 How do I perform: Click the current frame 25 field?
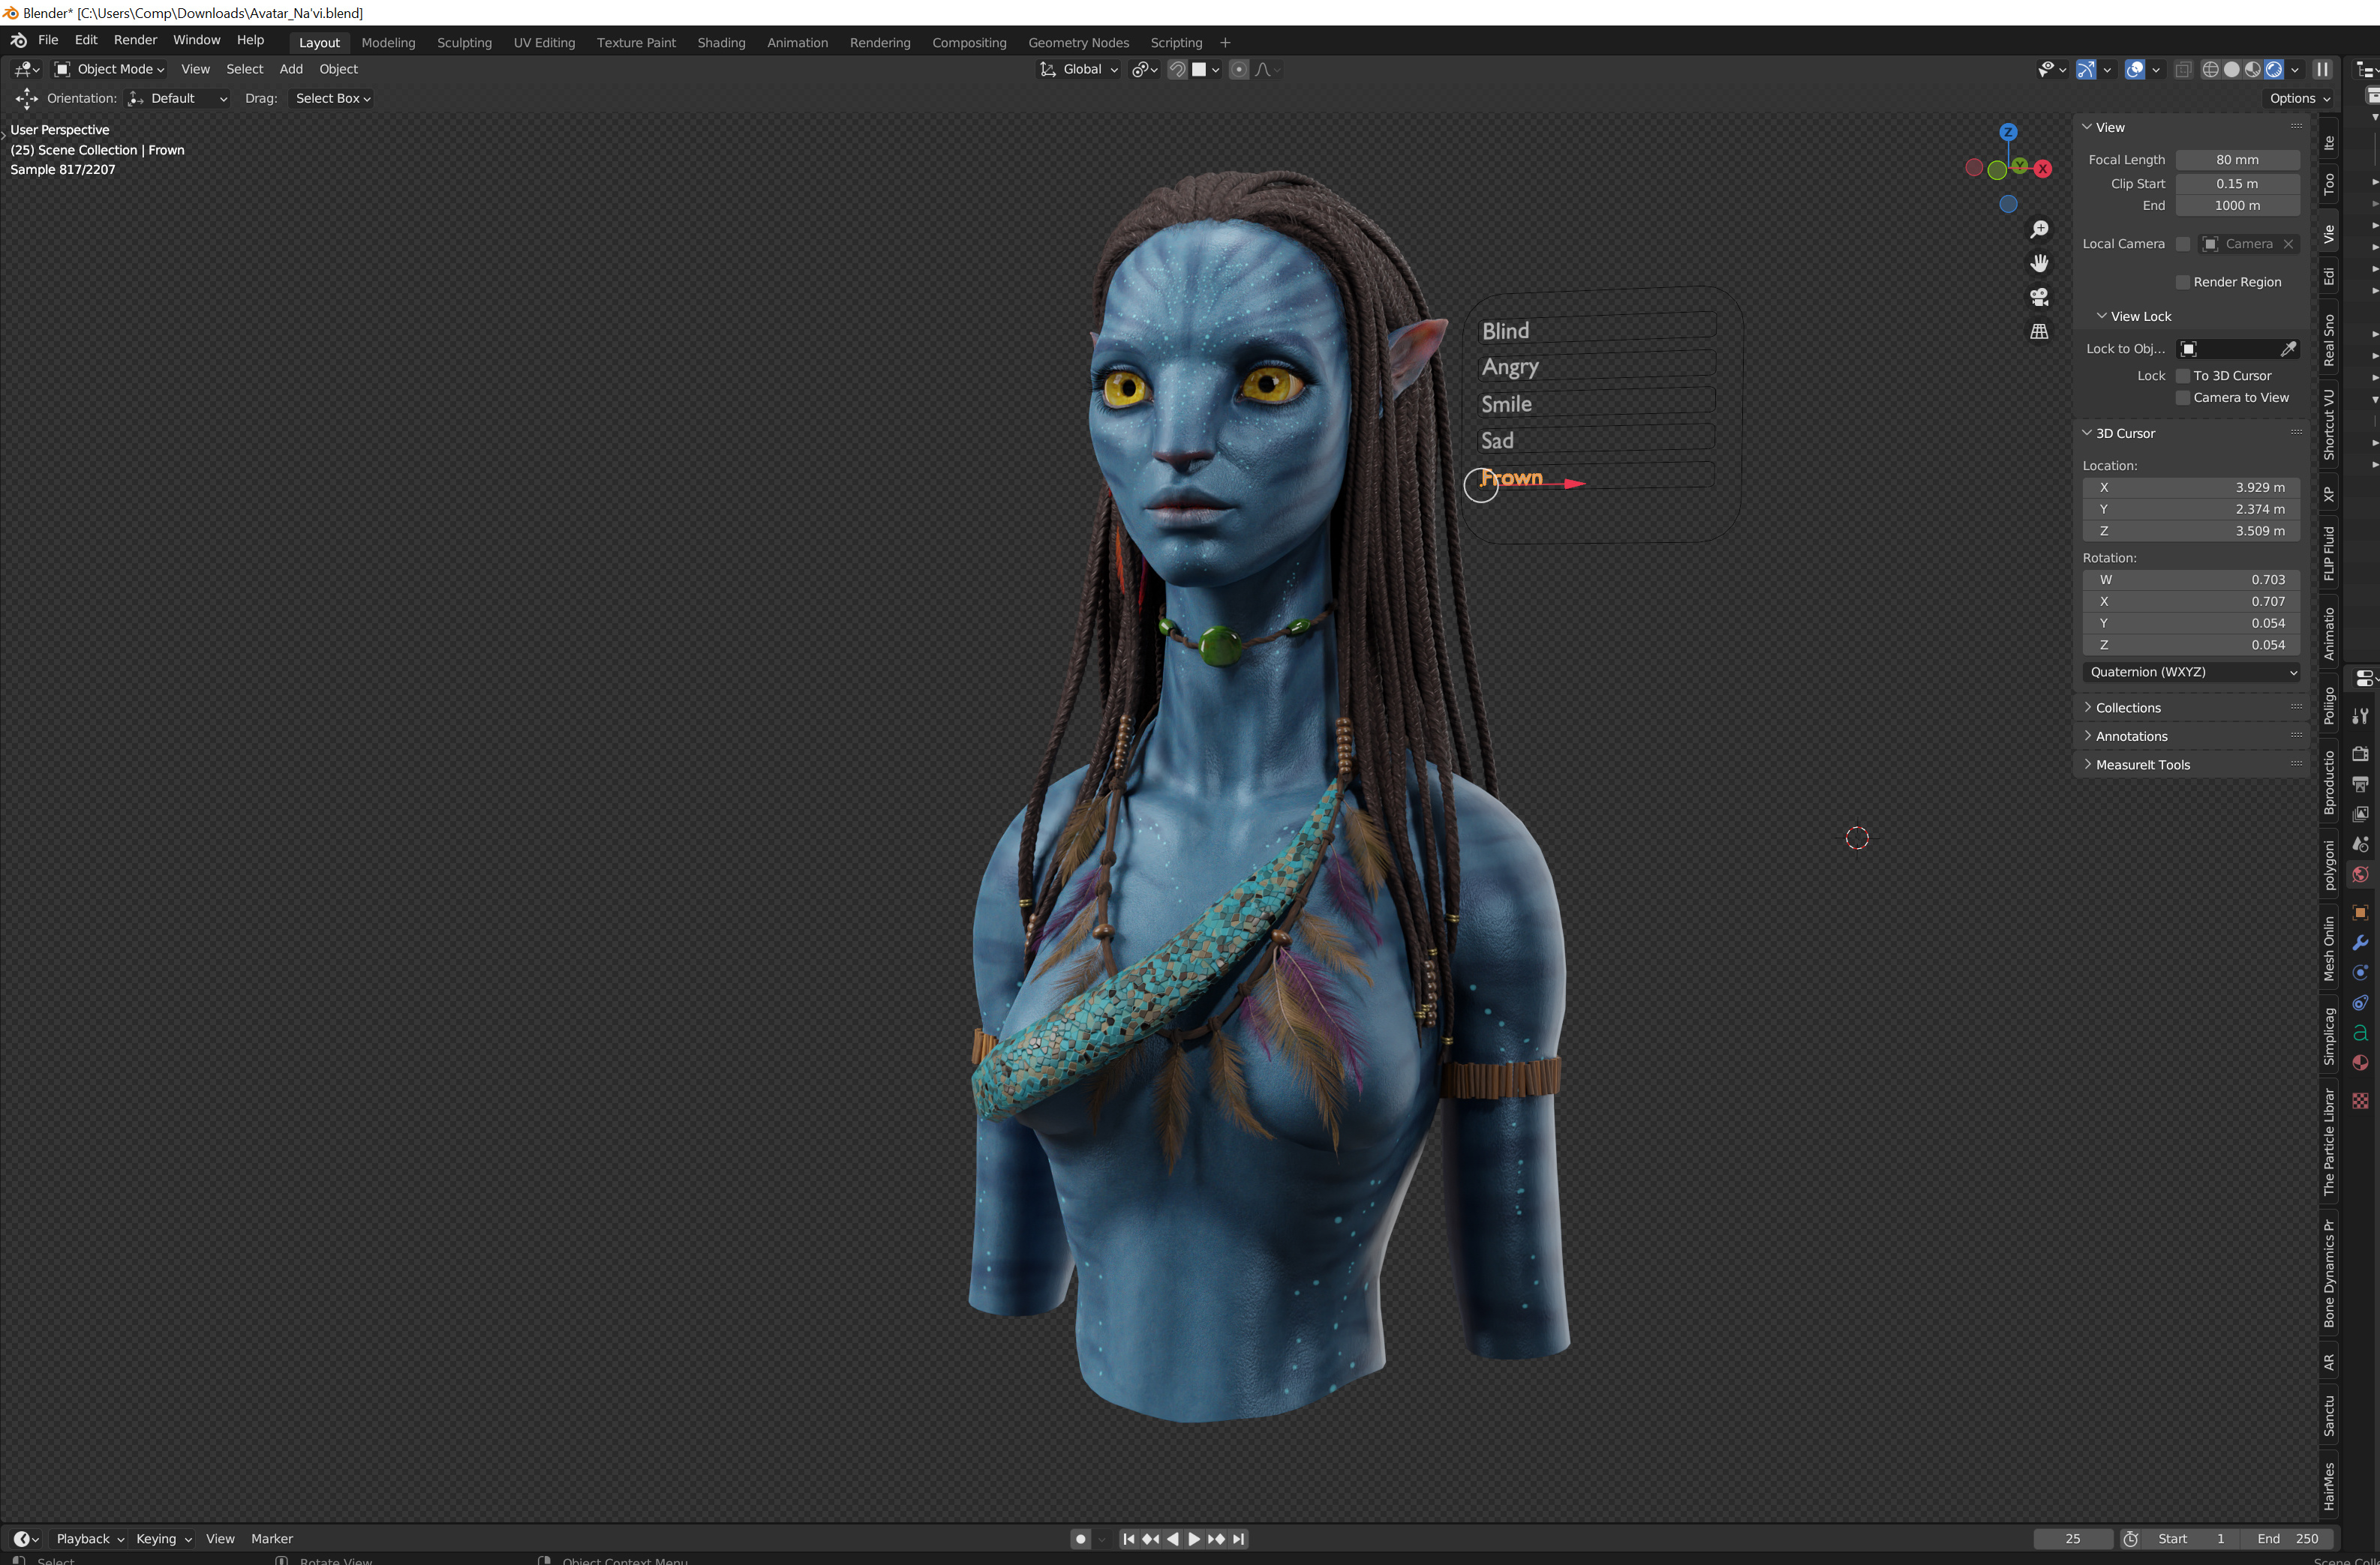click(x=2072, y=1539)
